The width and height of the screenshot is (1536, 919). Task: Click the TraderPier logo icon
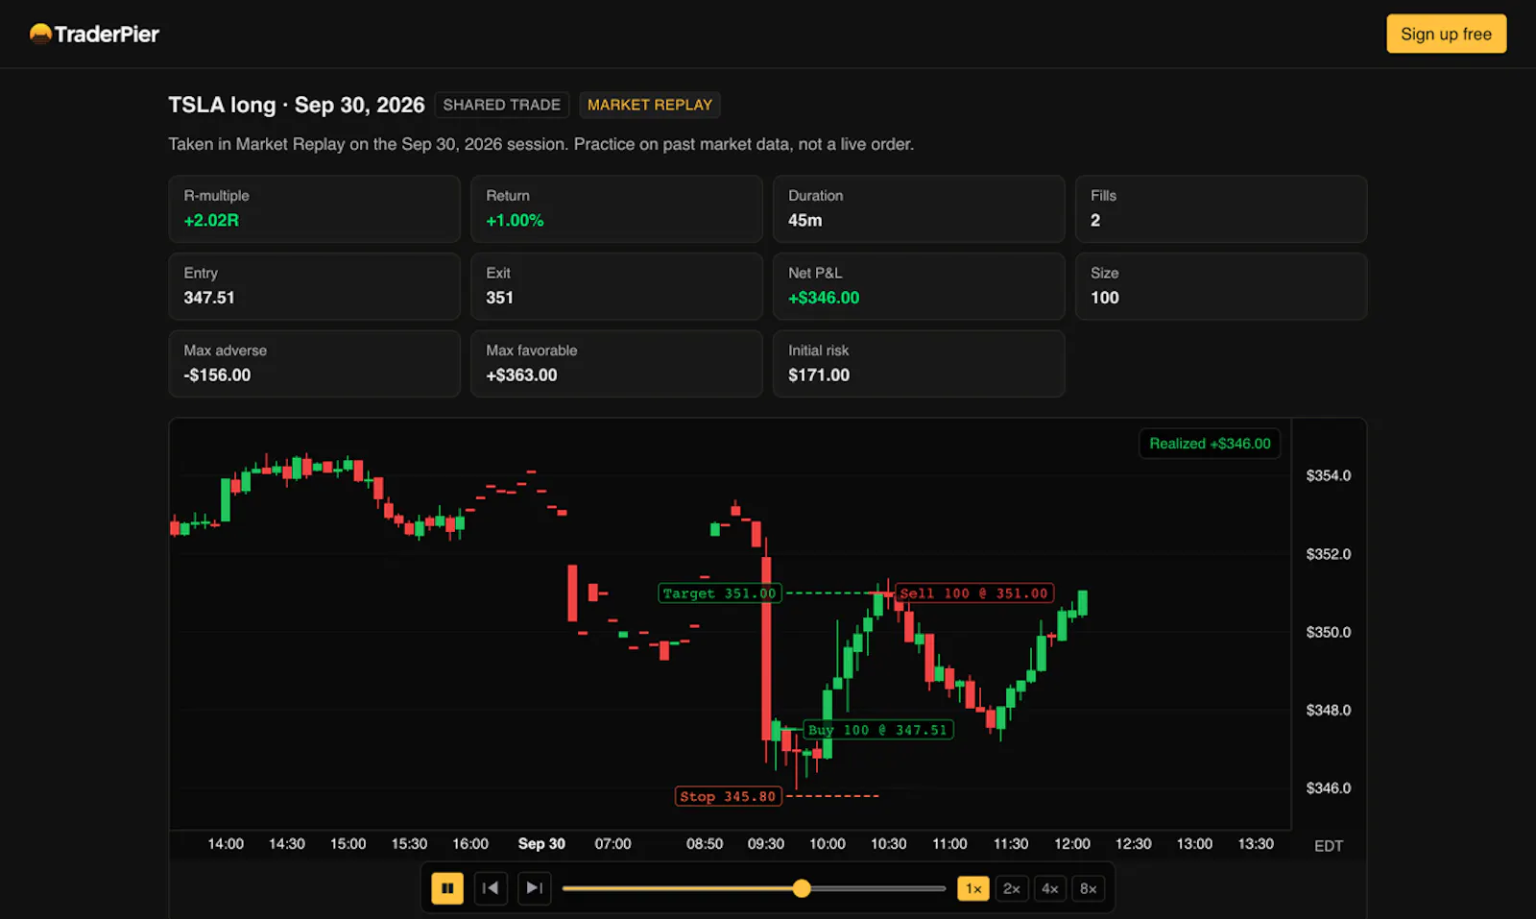40,34
